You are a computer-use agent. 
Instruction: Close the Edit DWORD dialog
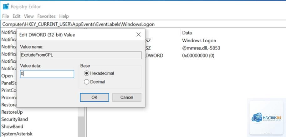pos(139,35)
